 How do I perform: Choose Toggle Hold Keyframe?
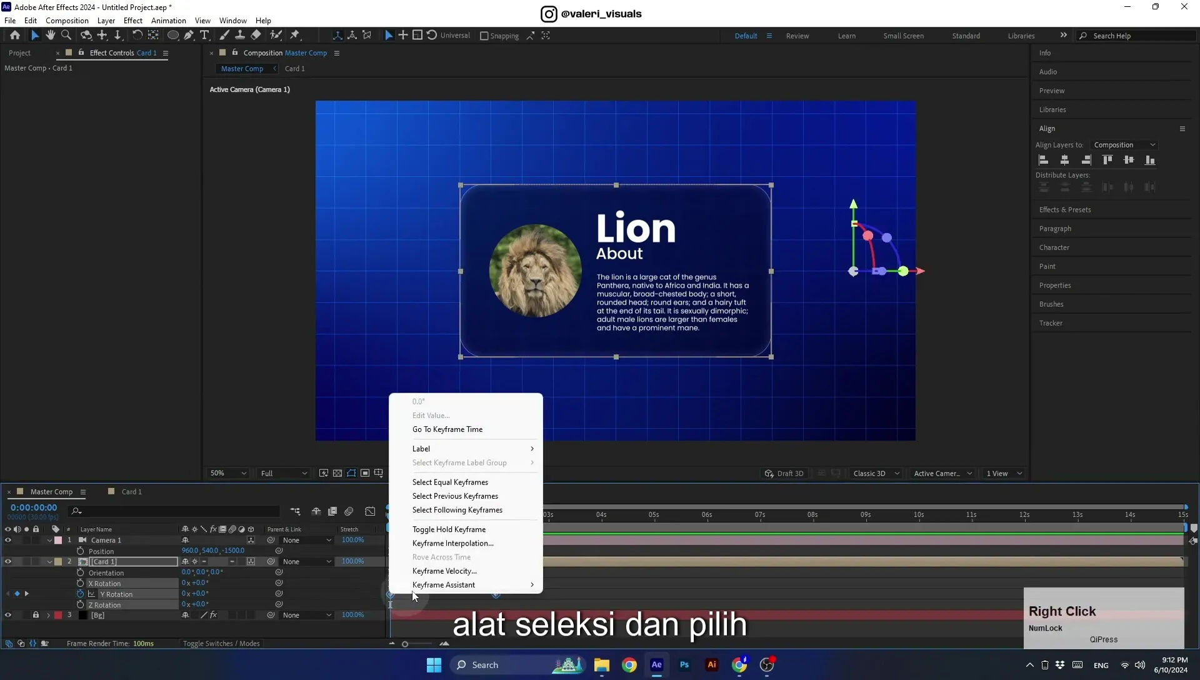pyautogui.click(x=449, y=529)
